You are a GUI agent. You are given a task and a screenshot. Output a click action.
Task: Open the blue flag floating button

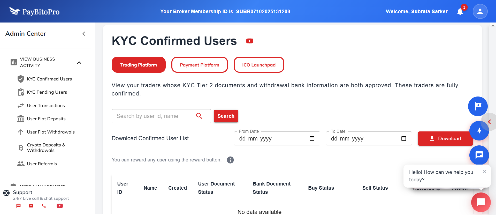coord(478,106)
